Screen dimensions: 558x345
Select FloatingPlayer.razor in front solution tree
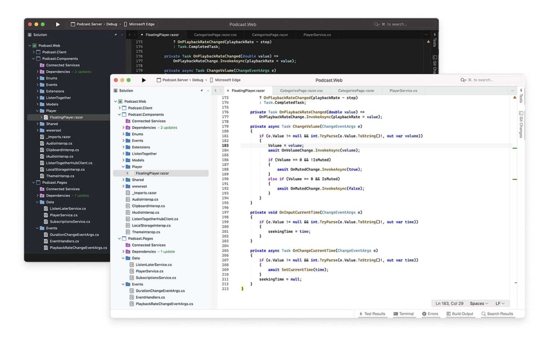(152, 174)
